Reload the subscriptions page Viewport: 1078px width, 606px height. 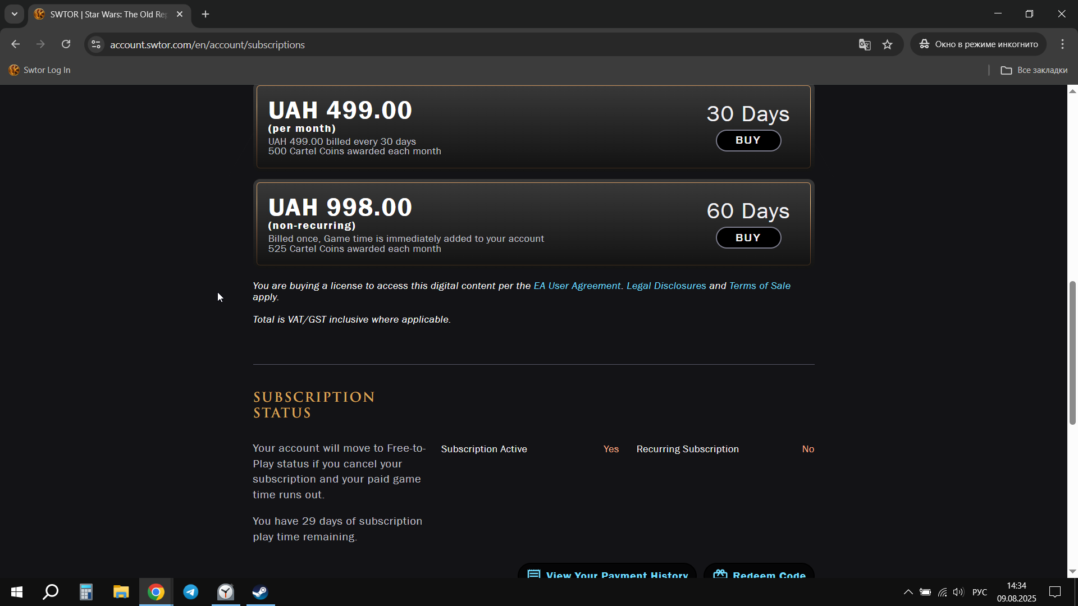click(x=66, y=44)
